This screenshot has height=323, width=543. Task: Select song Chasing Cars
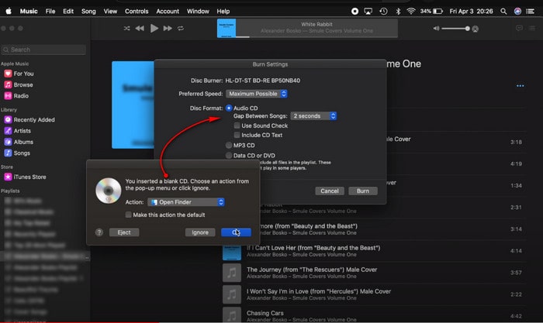click(374, 315)
